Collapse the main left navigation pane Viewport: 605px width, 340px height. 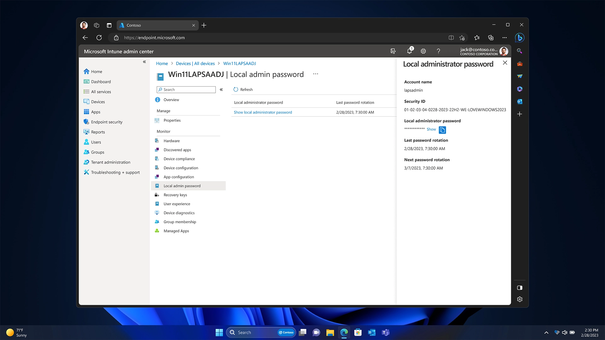(x=144, y=62)
